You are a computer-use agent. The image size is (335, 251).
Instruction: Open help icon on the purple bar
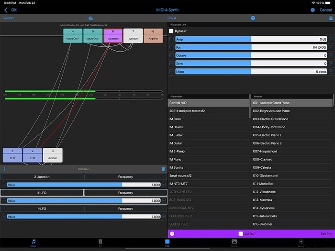coord(172,234)
